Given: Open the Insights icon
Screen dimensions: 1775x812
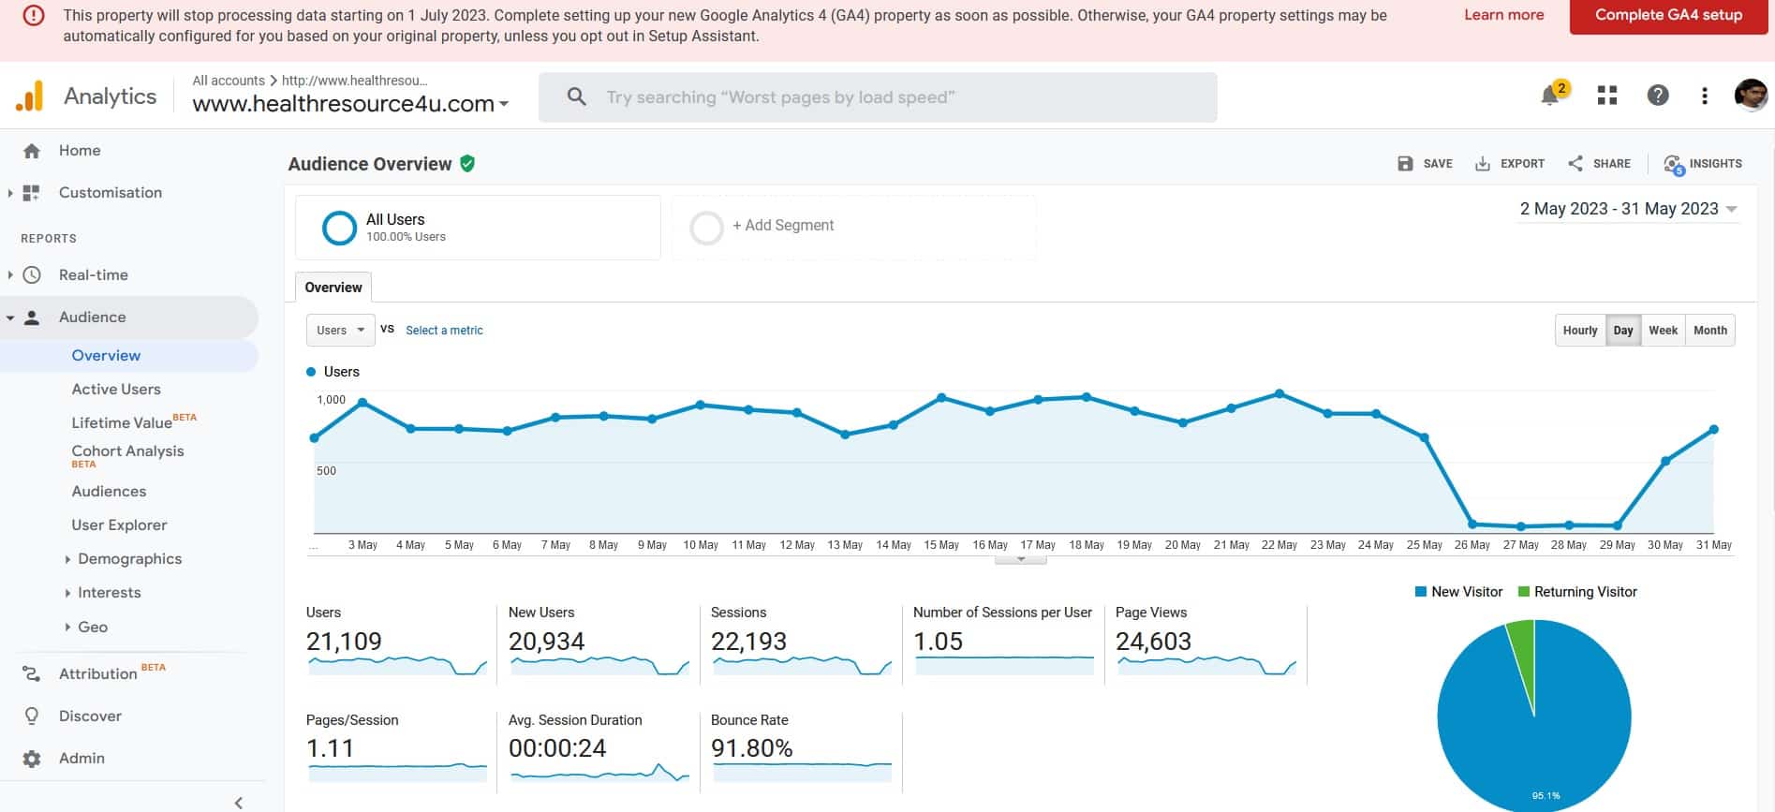Looking at the screenshot, I should tap(1674, 165).
